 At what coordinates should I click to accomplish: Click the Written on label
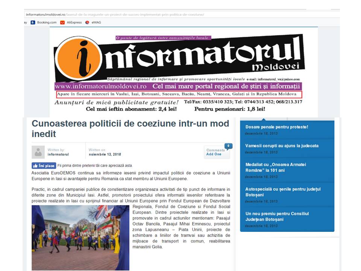(x=97, y=150)
